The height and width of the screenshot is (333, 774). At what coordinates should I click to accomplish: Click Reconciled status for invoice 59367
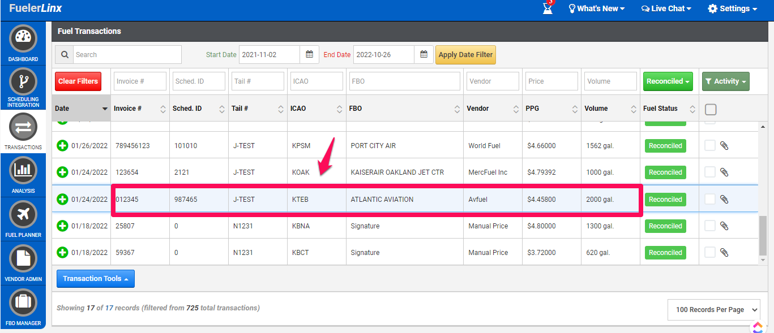tap(665, 253)
